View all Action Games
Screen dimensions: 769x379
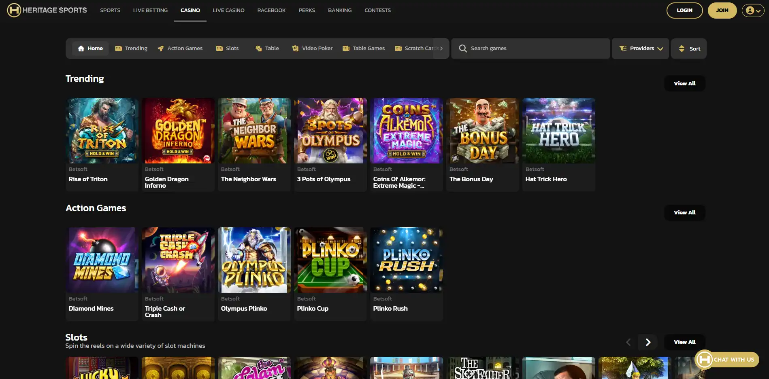tap(685, 212)
